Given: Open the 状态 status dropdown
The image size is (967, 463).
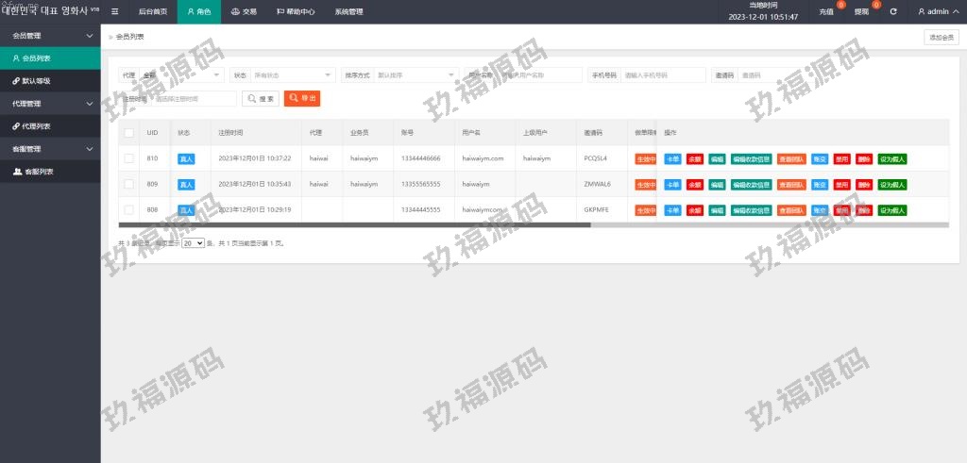Looking at the screenshot, I should (x=293, y=74).
